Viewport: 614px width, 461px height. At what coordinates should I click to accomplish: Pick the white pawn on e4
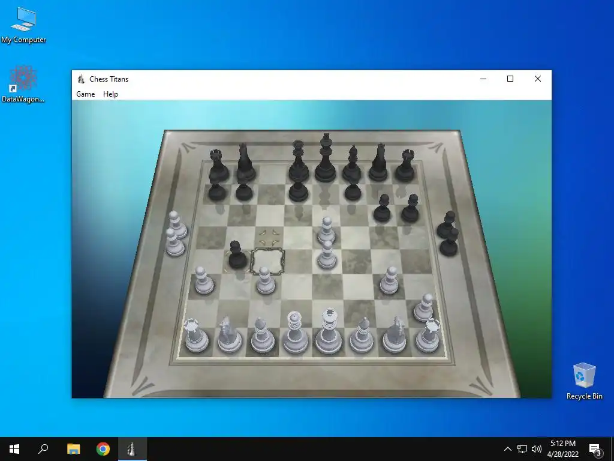click(327, 255)
